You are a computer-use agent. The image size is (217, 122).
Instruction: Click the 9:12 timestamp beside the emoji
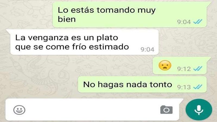click(184, 69)
